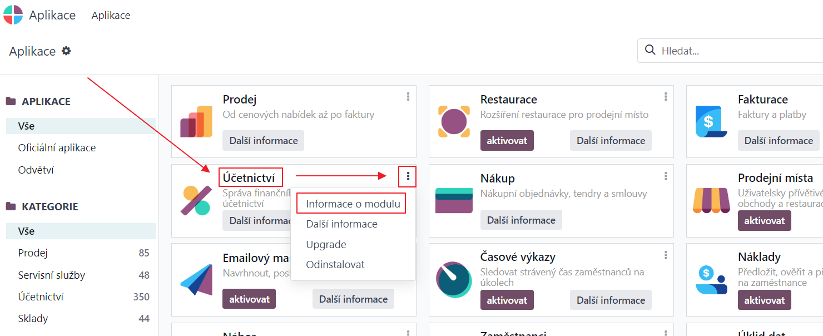Choose Odinstalovat in the dropdown menu
The height and width of the screenshot is (336, 823).
353,265
